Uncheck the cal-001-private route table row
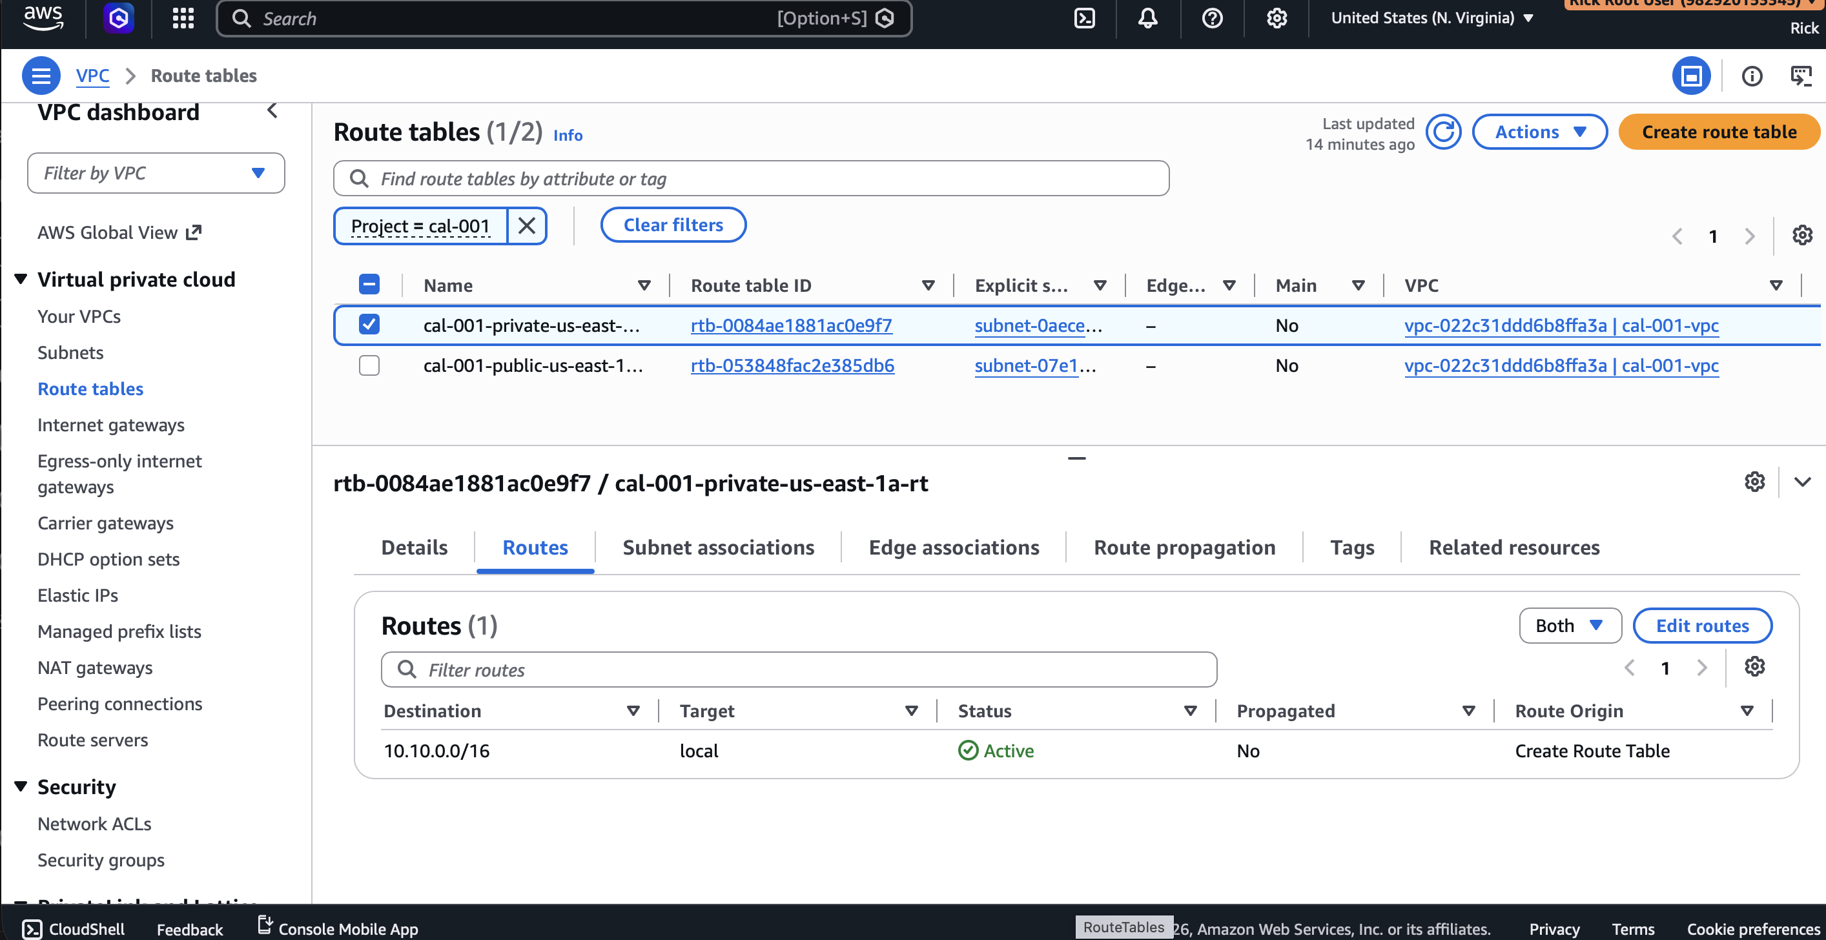The width and height of the screenshot is (1826, 940). tap(369, 325)
